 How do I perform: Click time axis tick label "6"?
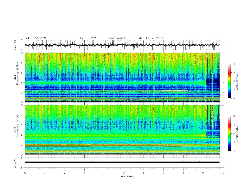(x=144, y=173)
